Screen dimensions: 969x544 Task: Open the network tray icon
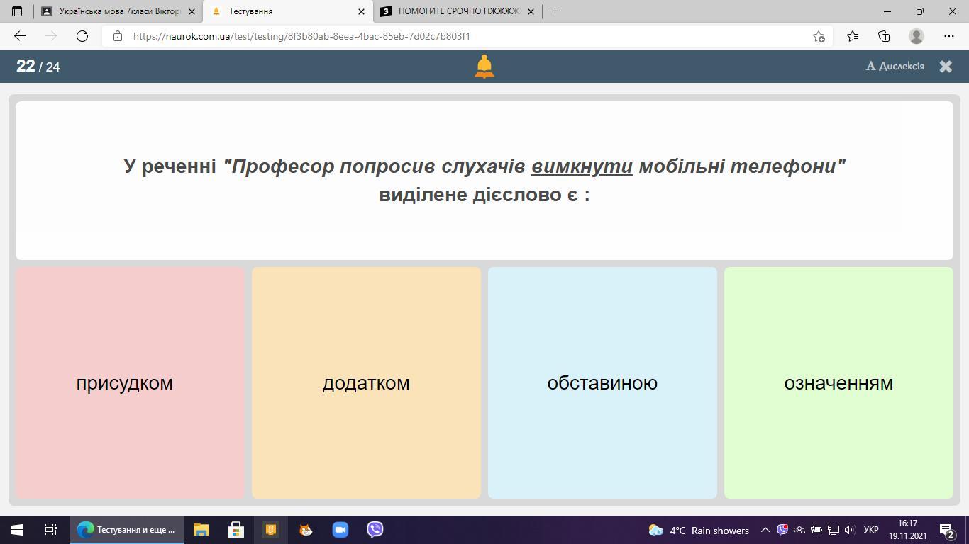[x=834, y=530]
